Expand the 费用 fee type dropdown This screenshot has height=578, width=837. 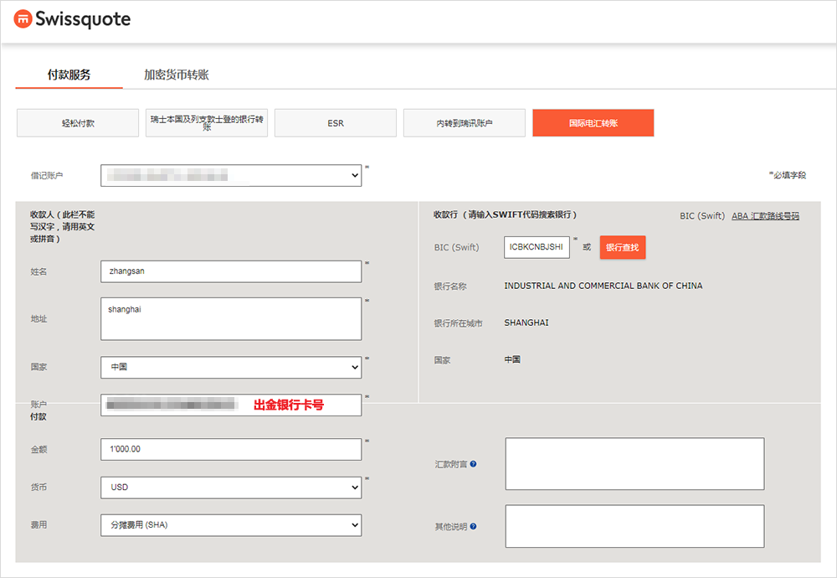[230, 525]
